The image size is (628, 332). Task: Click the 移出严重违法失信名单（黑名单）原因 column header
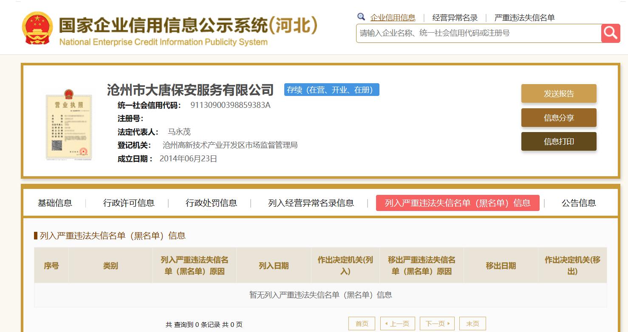point(421,266)
